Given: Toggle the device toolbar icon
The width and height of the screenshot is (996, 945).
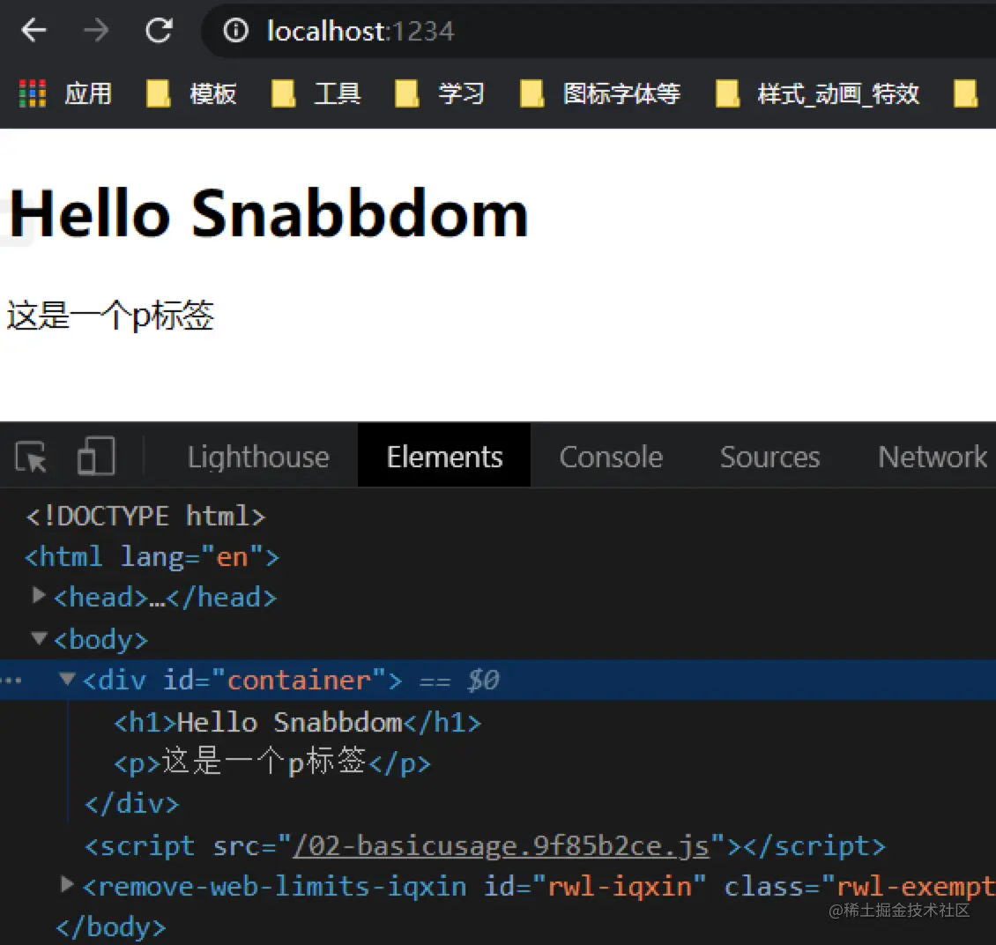Looking at the screenshot, I should (x=96, y=456).
